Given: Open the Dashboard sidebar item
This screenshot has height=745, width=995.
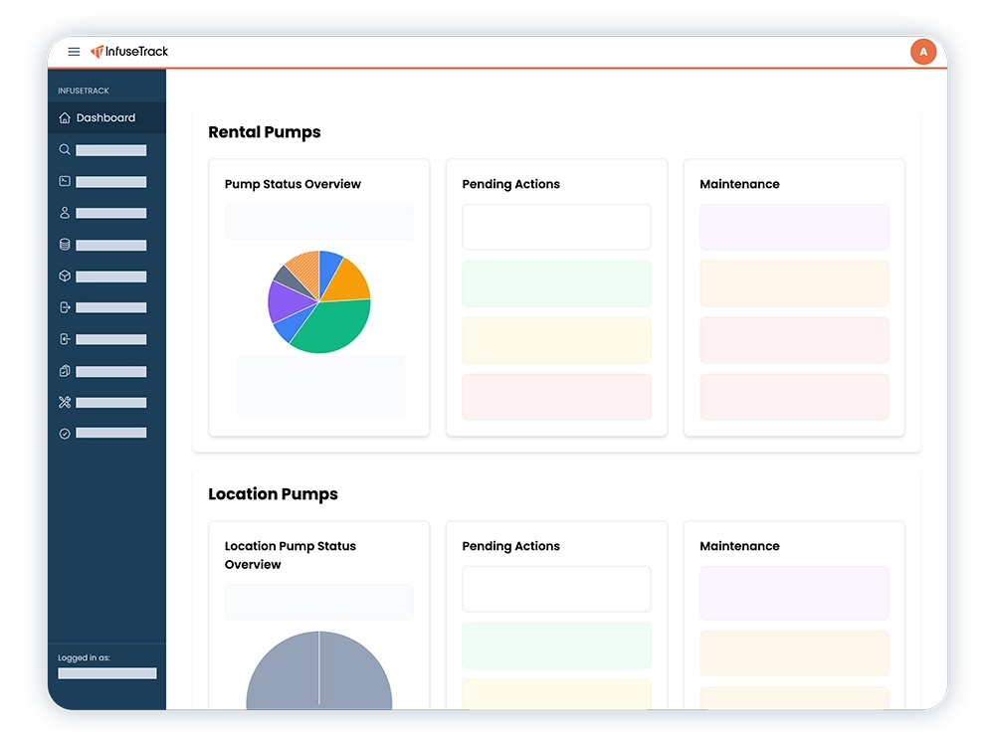Looking at the screenshot, I should pyautogui.click(x=105, y=117).
